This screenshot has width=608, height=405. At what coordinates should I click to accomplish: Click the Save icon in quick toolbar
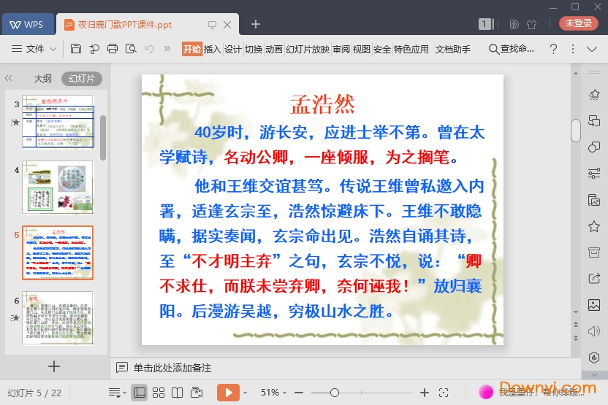tap(76, 49)
